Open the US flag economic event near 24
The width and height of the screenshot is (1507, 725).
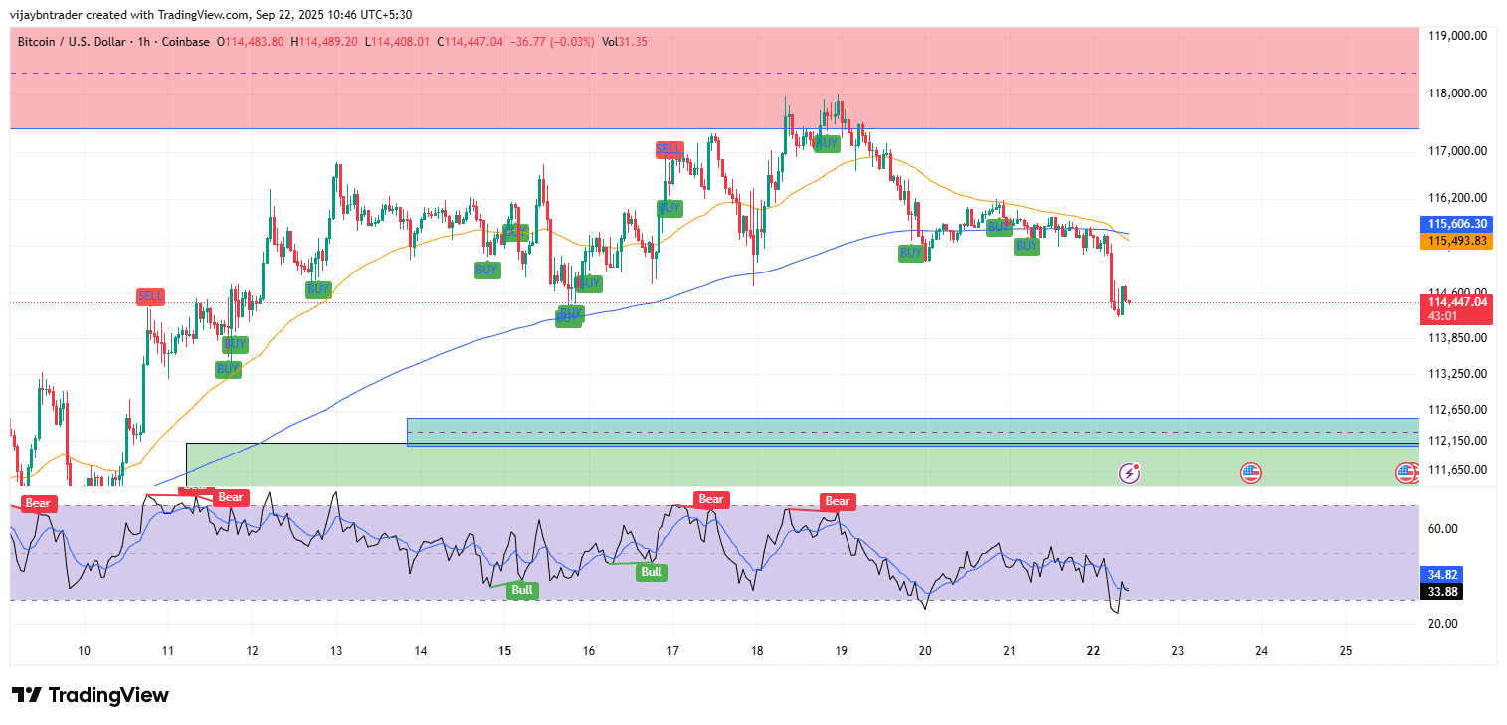pyautogui.click(x=1251, y=473)
